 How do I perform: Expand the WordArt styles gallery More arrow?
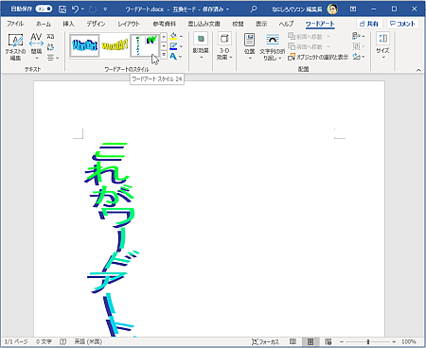(x=164, y=55)
